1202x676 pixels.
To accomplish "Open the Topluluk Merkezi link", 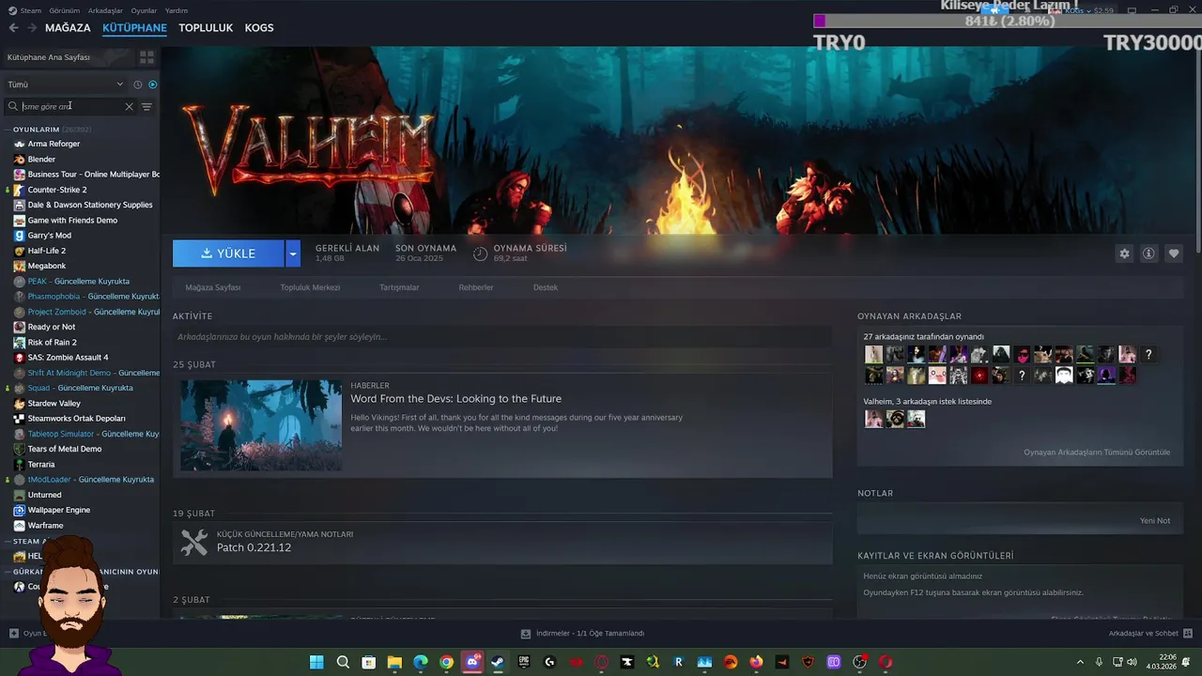I will coord(310,287).
